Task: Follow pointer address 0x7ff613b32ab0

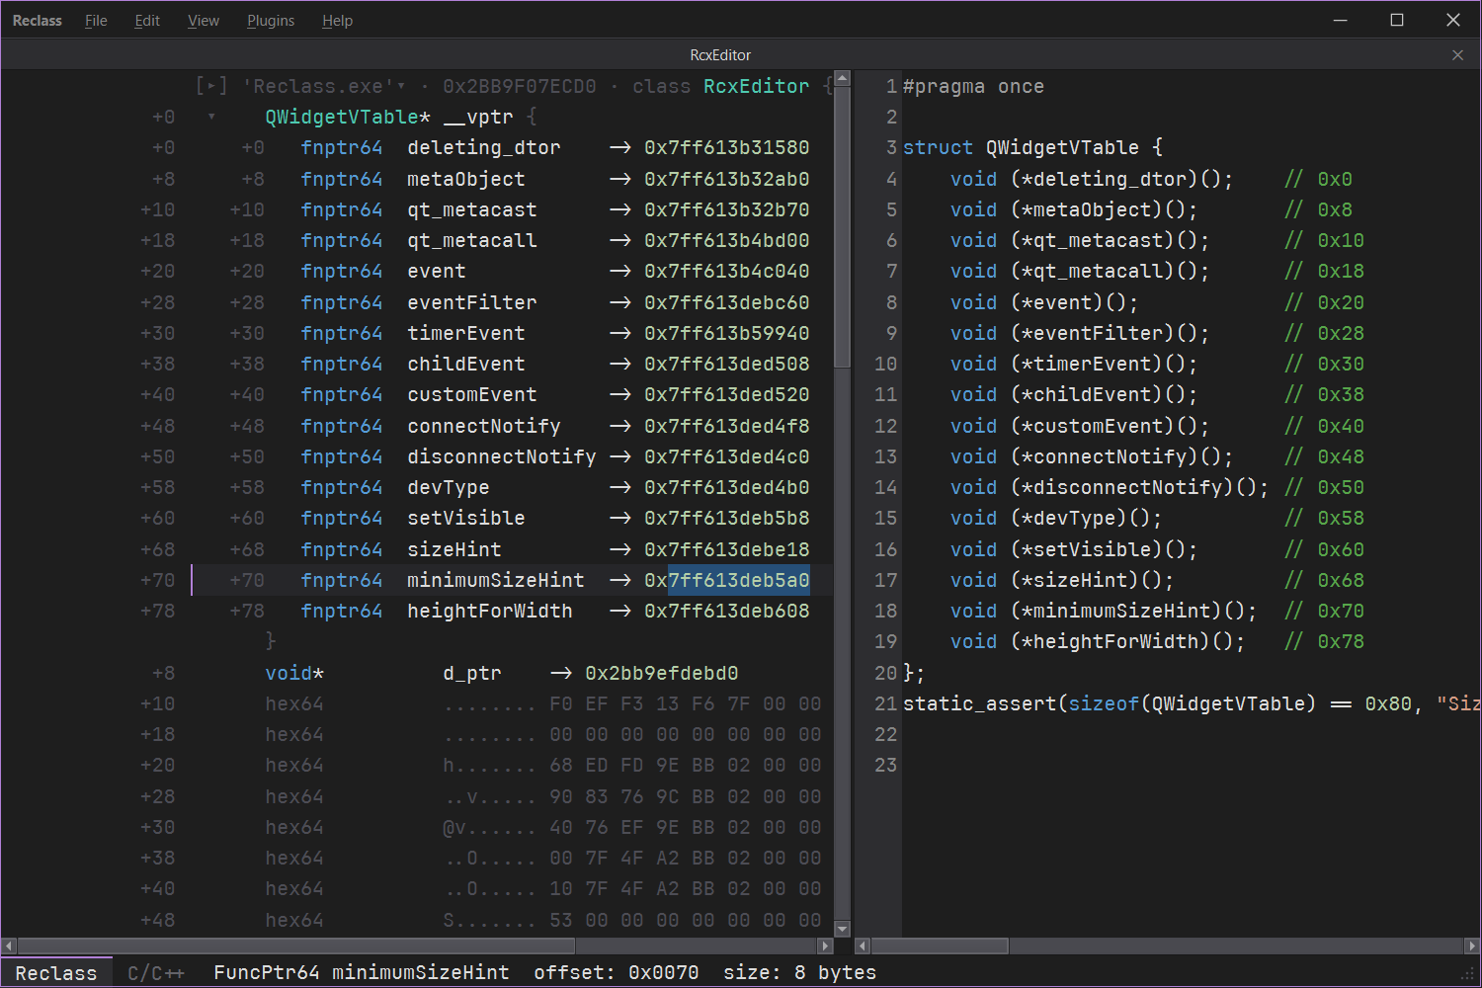Action: (x=727, y=179)
